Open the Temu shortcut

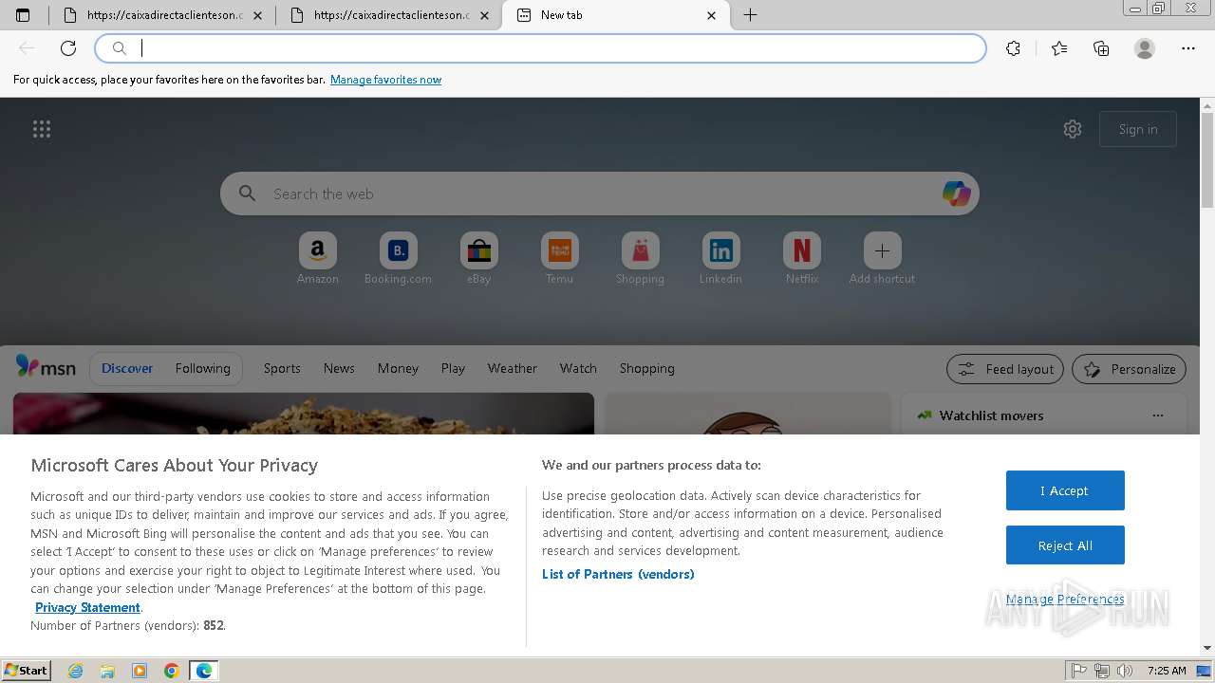click(x=559, y=259)
